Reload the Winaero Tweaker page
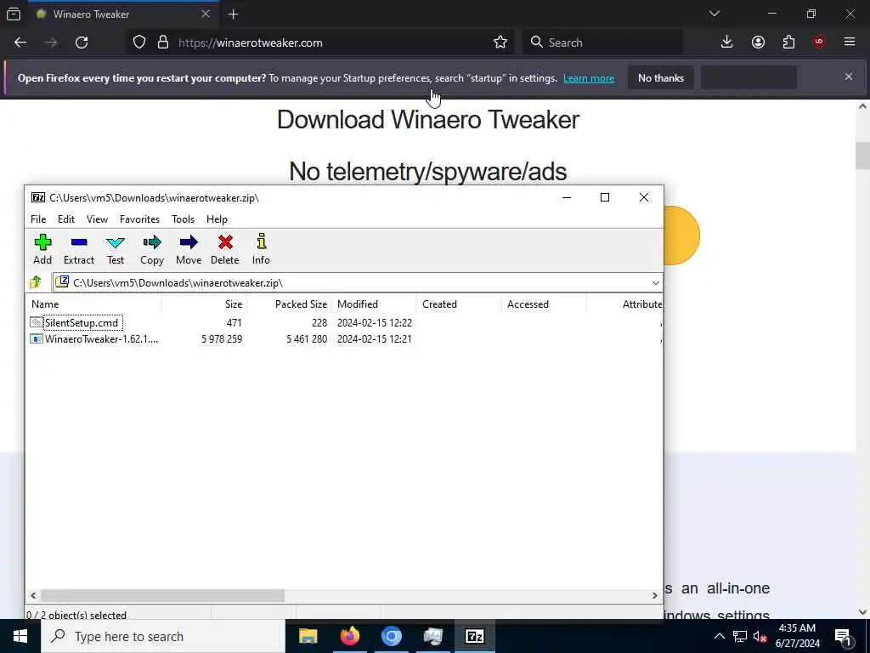Image resolution: width=870 pixels, height=653 pixels. [82, 43]
